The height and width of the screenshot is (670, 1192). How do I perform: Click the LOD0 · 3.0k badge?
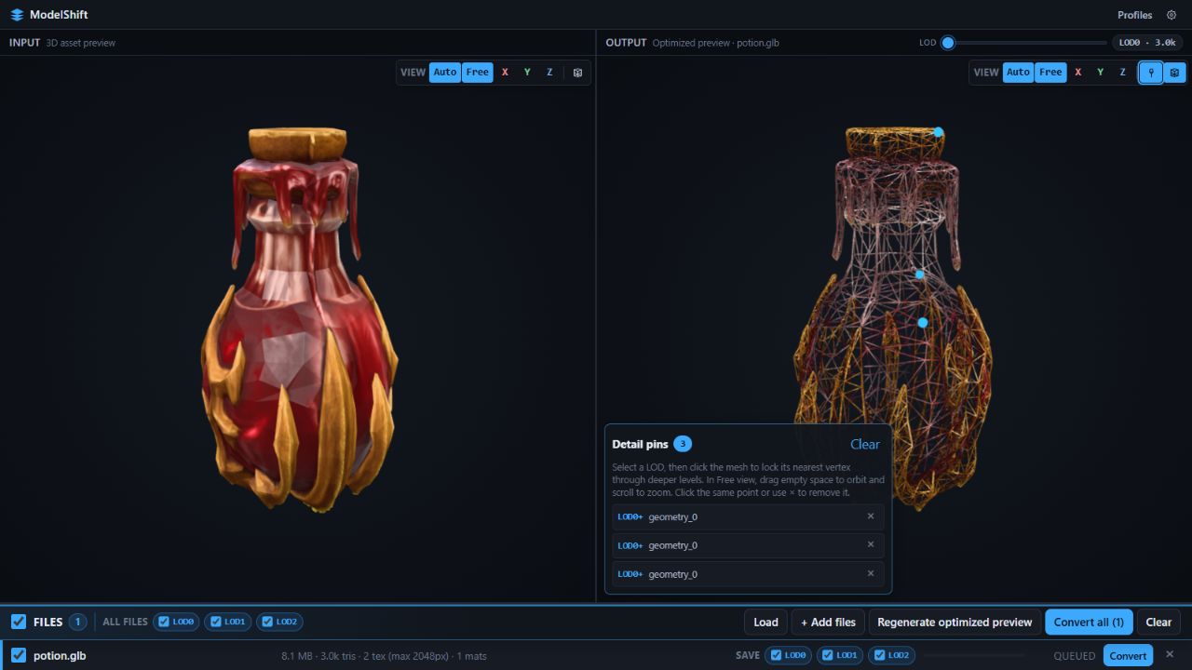coord(1147,43)
